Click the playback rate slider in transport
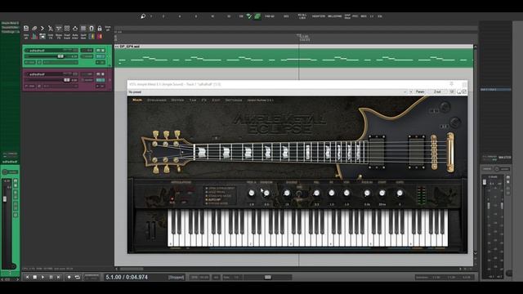Image resolution: width=523 pixels, height=294 pixels. click(x=267, y=277)
